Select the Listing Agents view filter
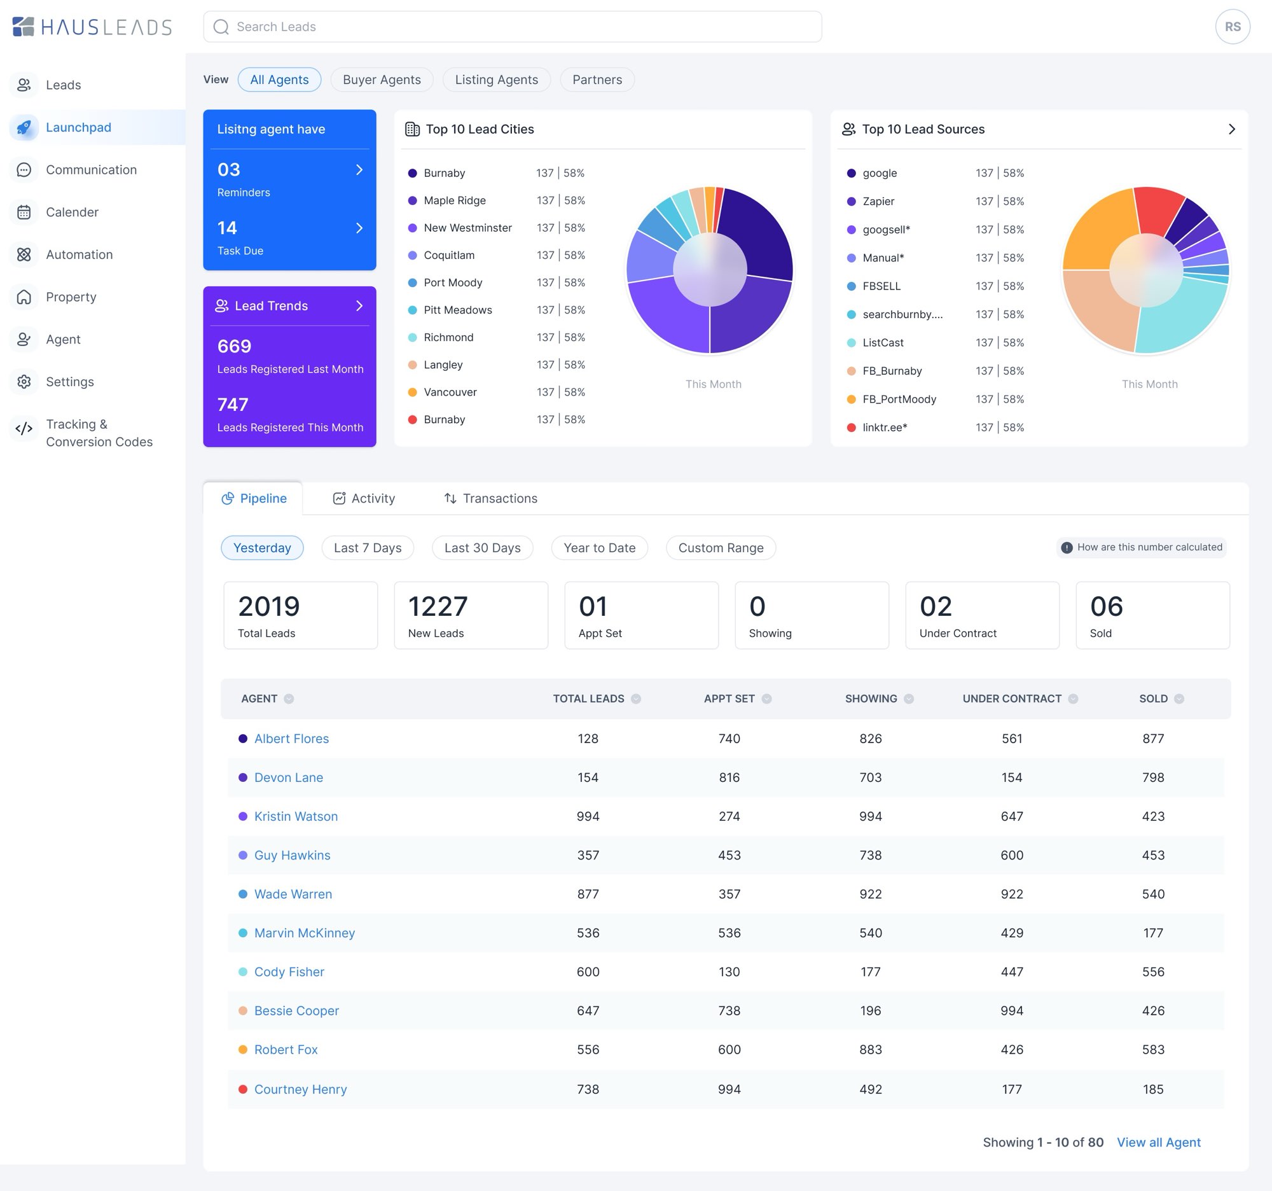Image resolution: width=1272 pixels, height=1191 pixels. click(497, 80)
